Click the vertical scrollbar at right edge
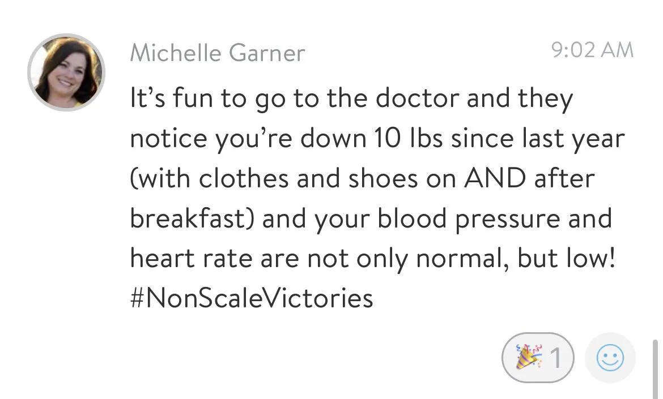This screenshot has width=663, height=399. click(656, 369)
